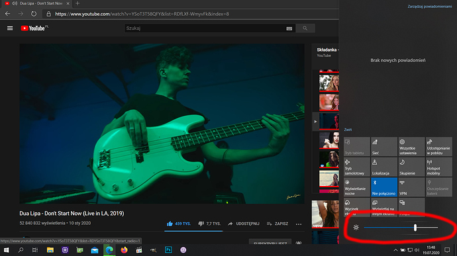Dislike the video with thumbs down
Image resolution: width=457 pixels, height=256 pixels.
[209, 224]
